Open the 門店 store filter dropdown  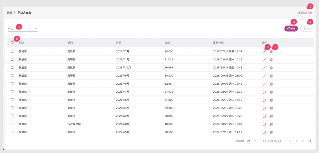[x=23, y=29]
